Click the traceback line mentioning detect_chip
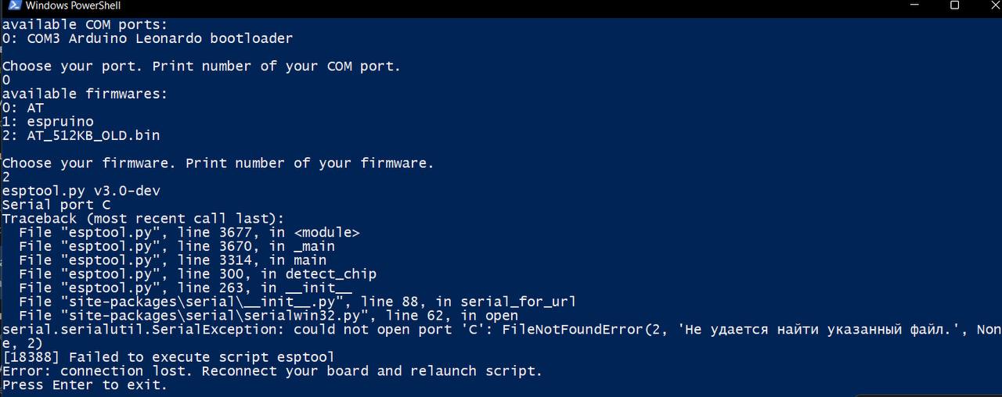This screenshot has width=1002, height=397. [197, 274]
